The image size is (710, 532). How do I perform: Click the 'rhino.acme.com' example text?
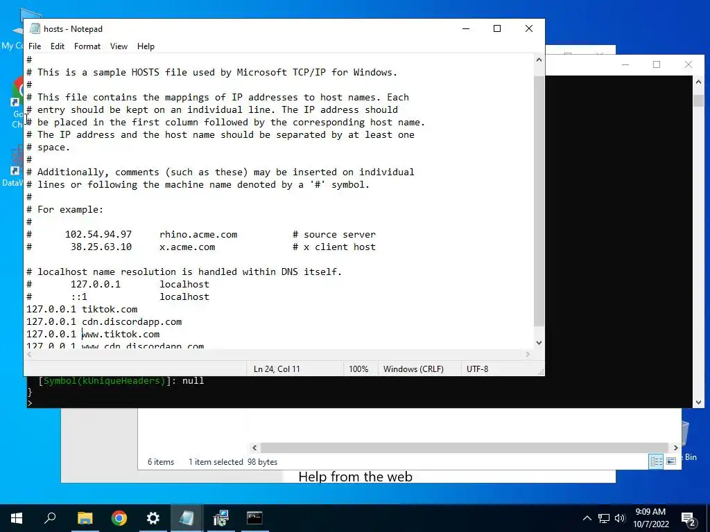[x=198, y=234]
